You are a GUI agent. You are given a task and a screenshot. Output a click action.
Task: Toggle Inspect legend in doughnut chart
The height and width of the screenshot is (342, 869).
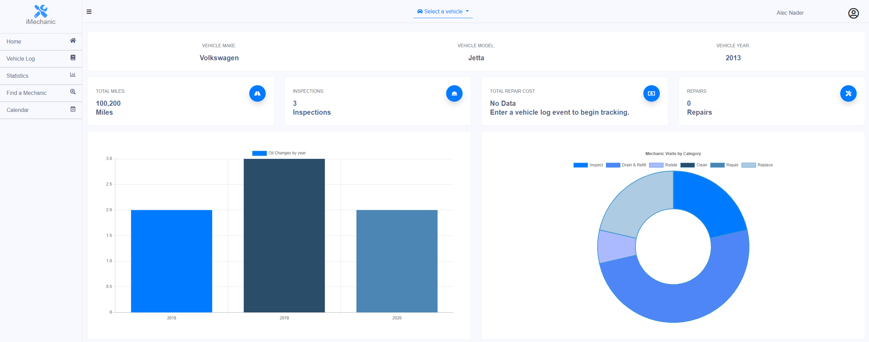(x=588, y=165)
